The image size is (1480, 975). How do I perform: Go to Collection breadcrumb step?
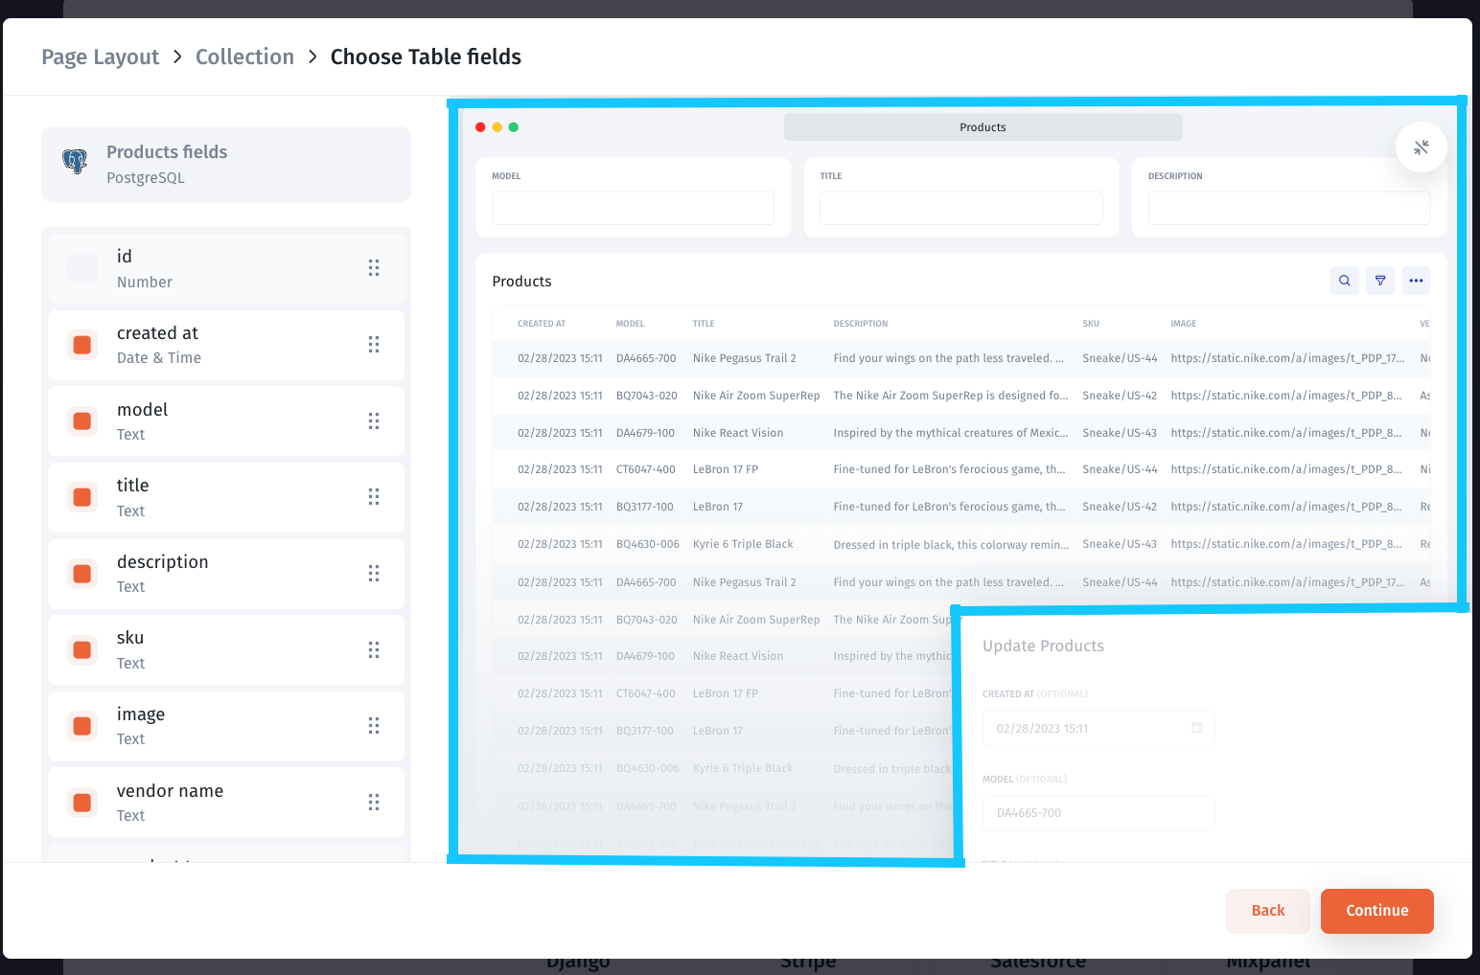tap(244, 57)
